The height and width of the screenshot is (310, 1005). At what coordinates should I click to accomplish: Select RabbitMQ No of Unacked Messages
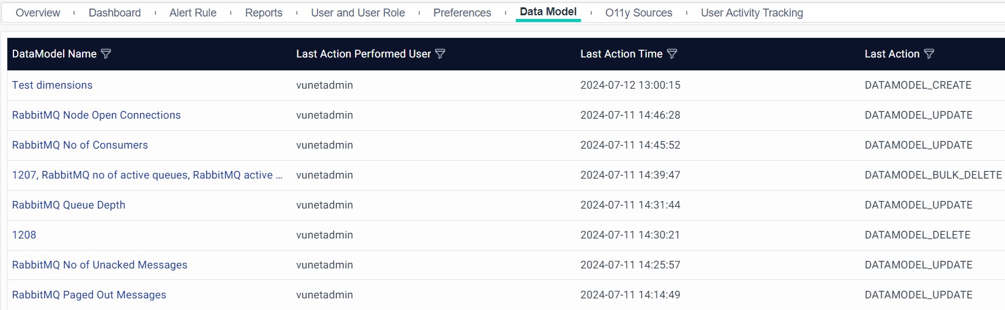(x=100, y=265)
